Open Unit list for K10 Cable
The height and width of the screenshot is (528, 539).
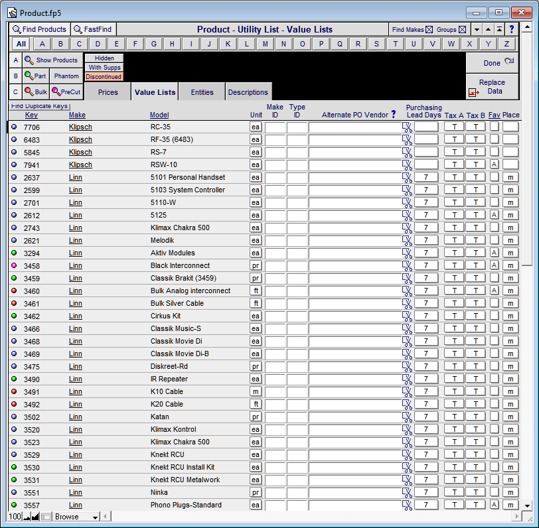256,391
